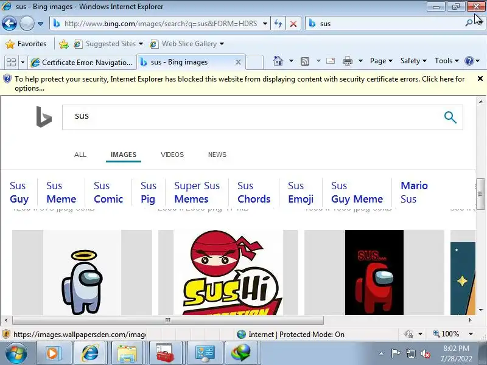Click the status bar security shield icon
Screen dimensions: 487x365
[6, 334]
